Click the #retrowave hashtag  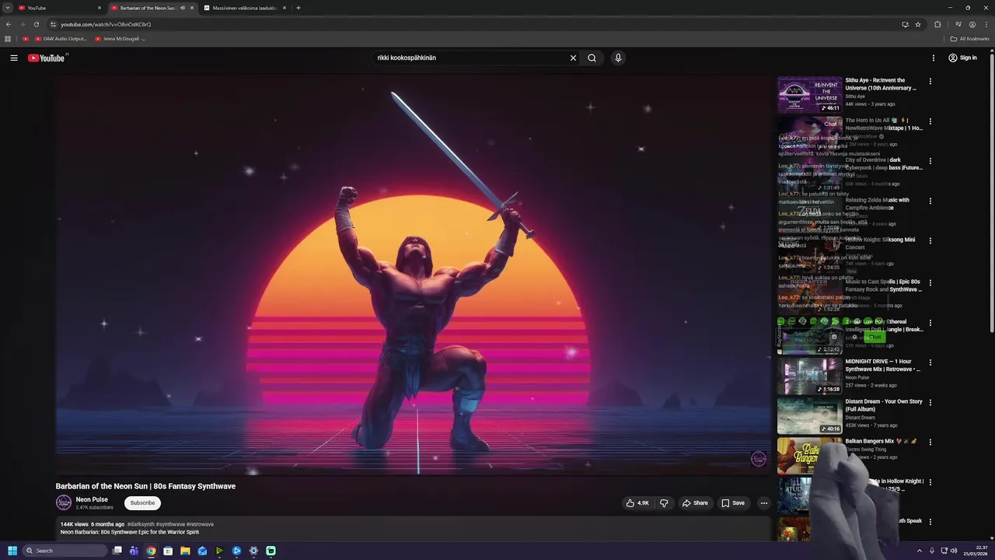pos(200,524)
